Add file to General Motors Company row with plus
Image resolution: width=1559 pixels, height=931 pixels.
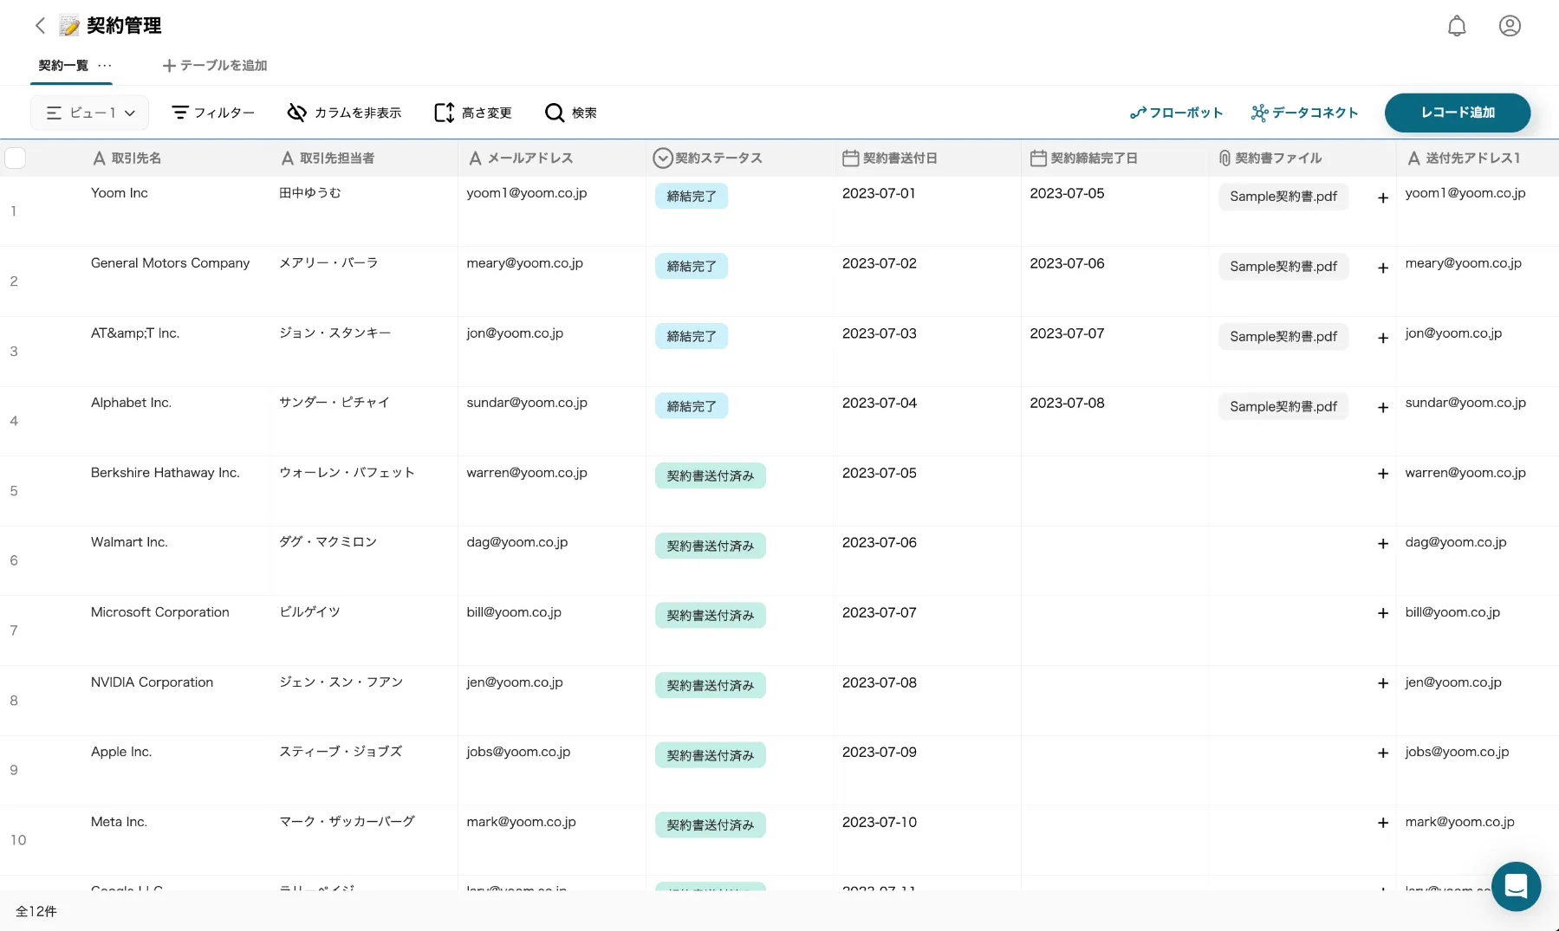(x=1383, y=268)
